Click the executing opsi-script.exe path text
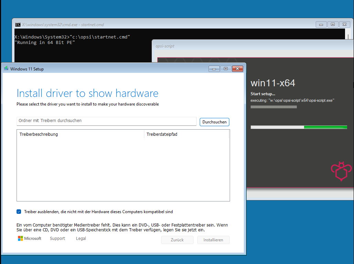The image size is (354, 264). pyautogui.click(x=292, y=100)
